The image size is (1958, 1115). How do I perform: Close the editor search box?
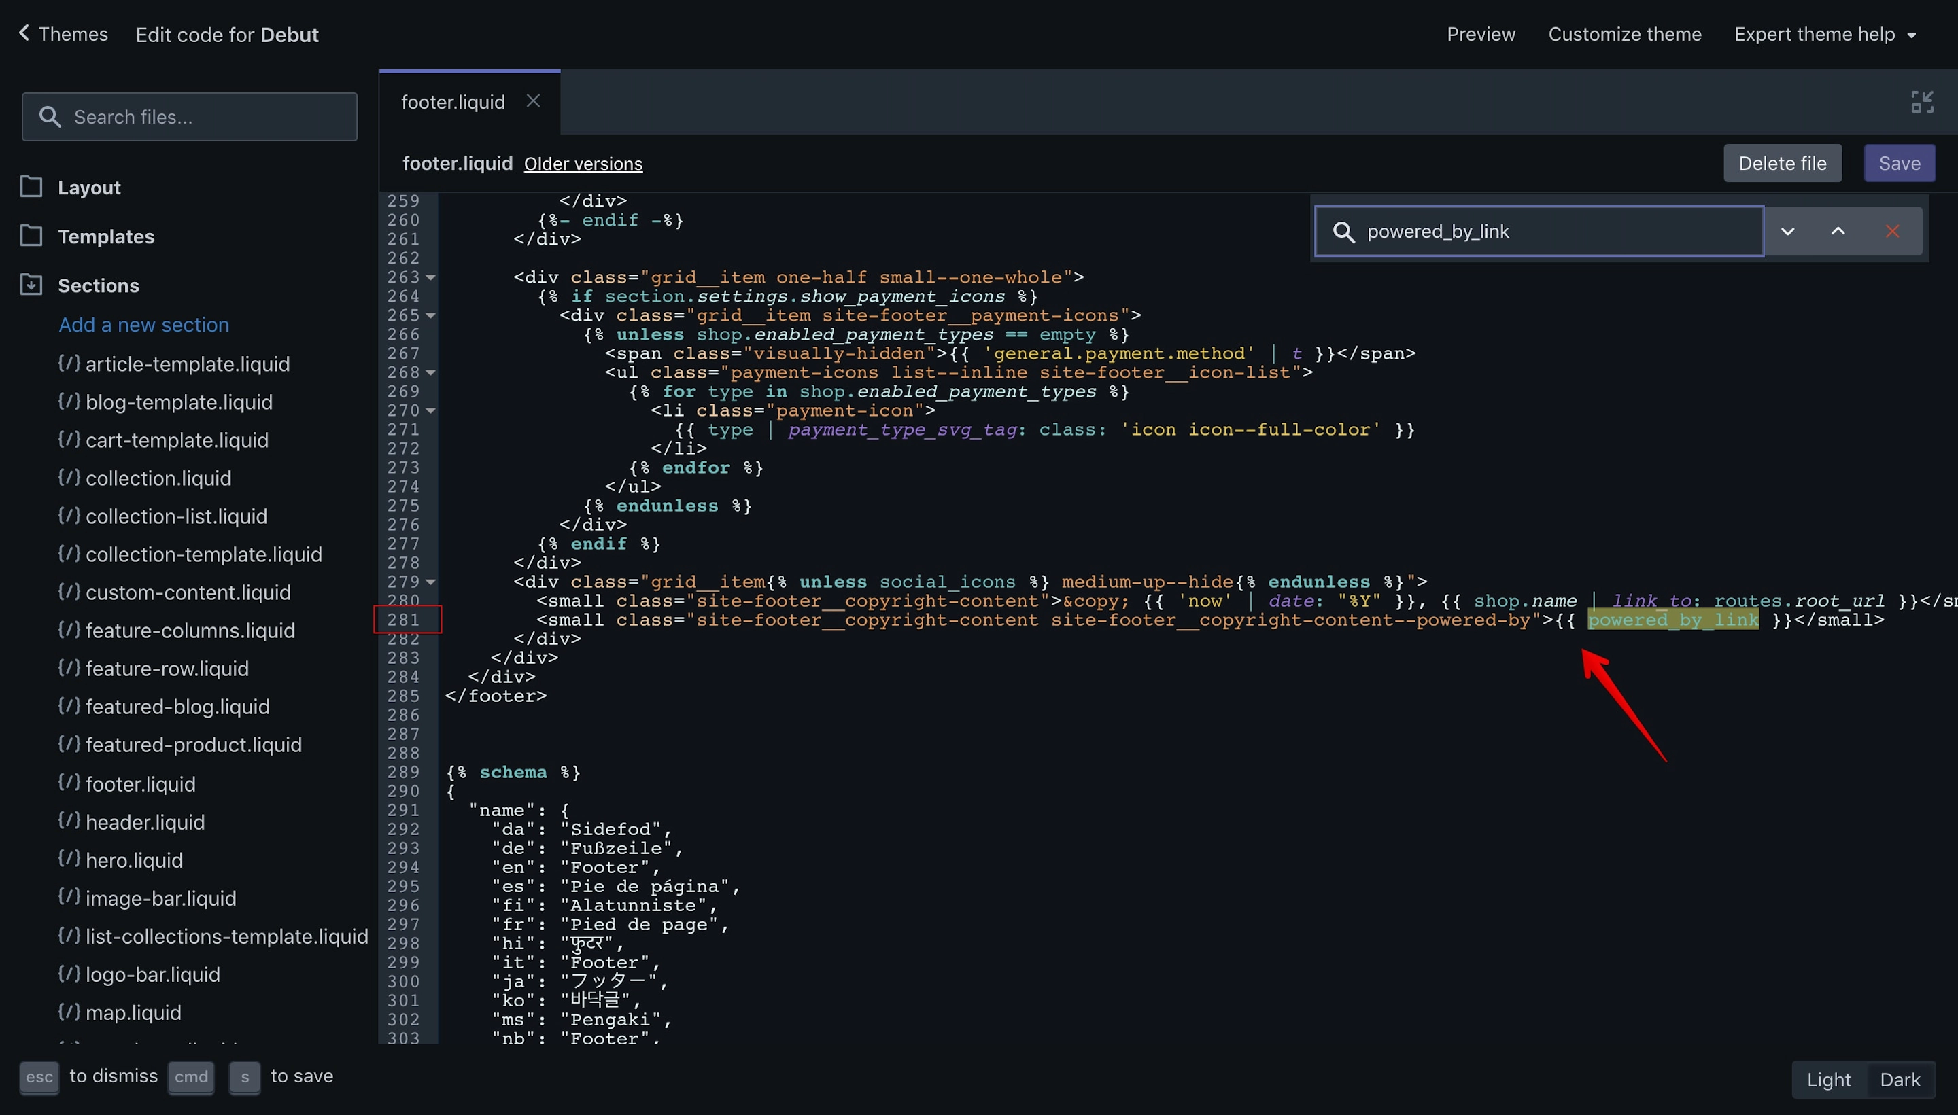click(x=1892, y=231)
